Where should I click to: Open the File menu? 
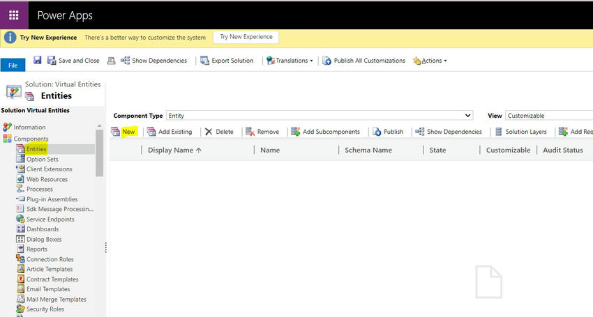coord(13,65)
